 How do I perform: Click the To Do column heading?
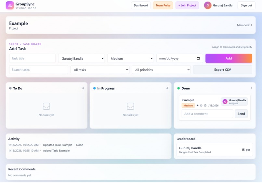18,88
